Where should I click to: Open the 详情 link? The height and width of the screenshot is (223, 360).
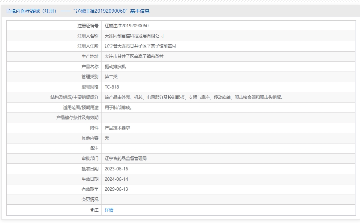(109, 210)
